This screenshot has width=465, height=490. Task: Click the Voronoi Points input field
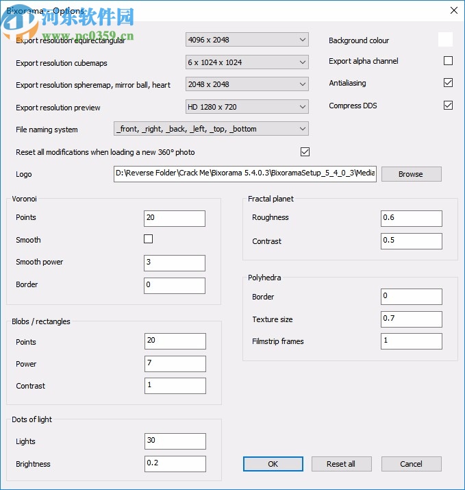pyautogui.click(x=174, y=218)
